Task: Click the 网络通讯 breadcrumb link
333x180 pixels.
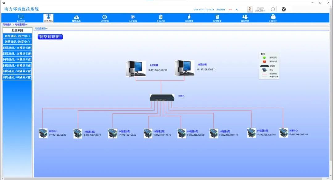Action: point(7,24)
